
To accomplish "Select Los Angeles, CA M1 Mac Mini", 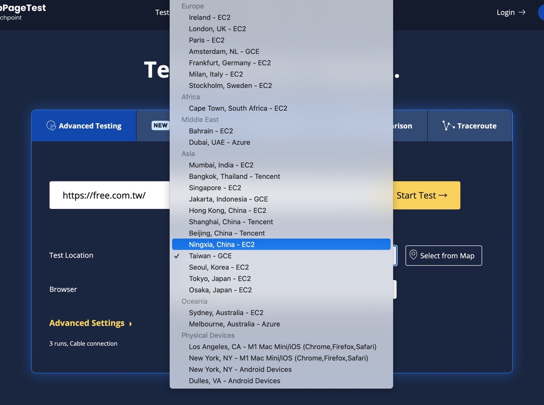I will coord(281,347).
